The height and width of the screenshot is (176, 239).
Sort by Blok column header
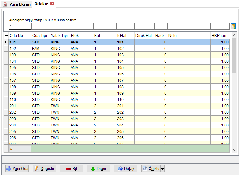coord(81,36)
